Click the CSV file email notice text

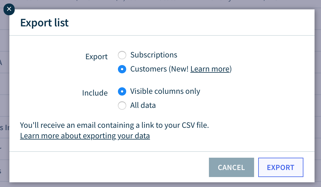[x=114, y=125]
